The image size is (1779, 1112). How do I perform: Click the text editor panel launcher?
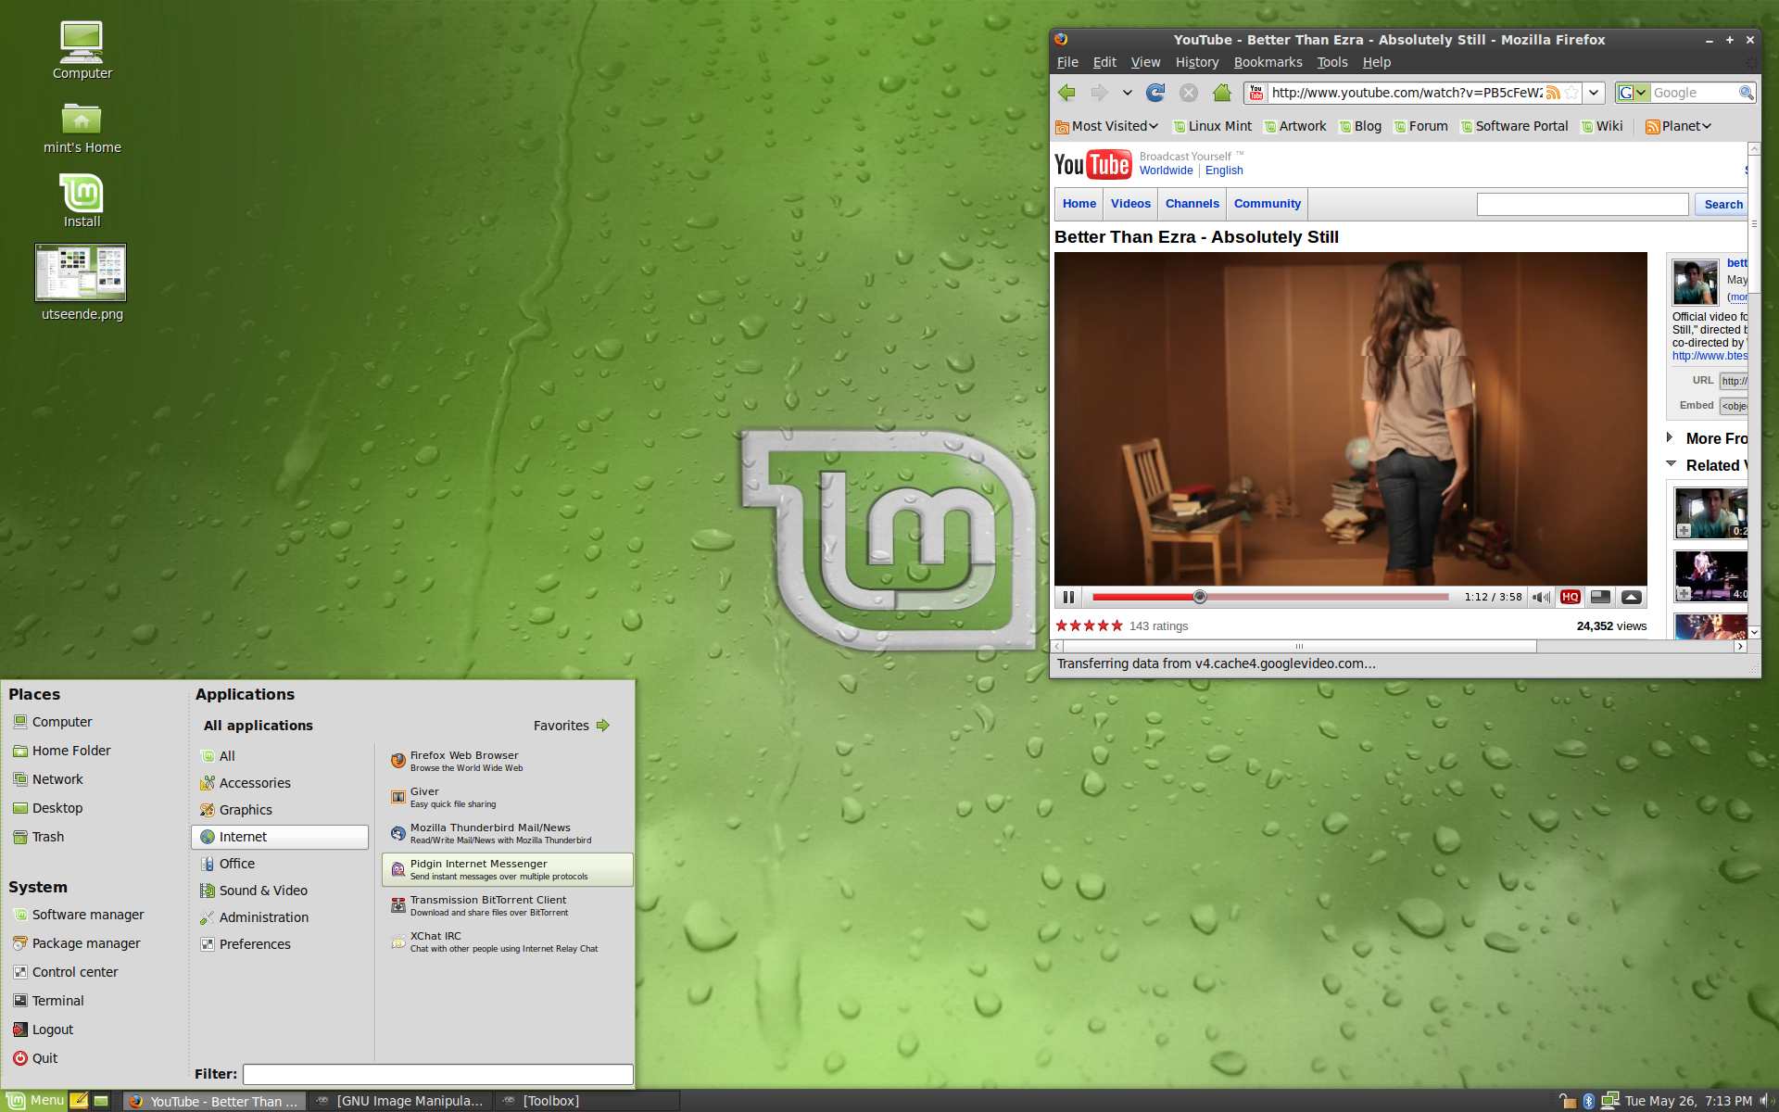tap(79, 1101)
